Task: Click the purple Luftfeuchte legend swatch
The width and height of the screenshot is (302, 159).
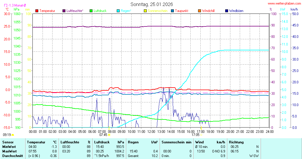Action: click(x=64, y=11)
